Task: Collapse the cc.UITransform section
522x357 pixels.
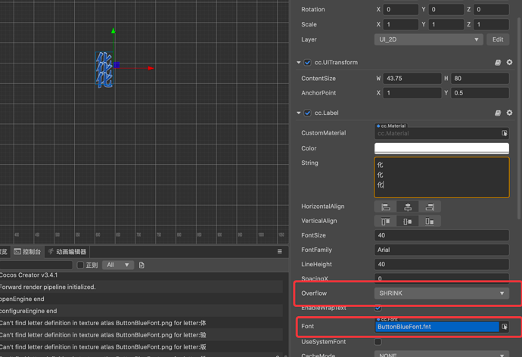Action: click(299, 63)
